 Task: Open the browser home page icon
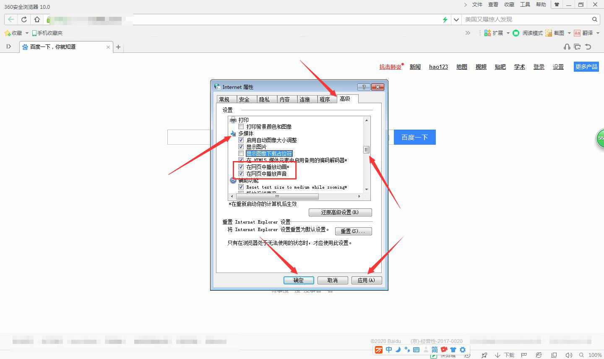tap(37, 19)
